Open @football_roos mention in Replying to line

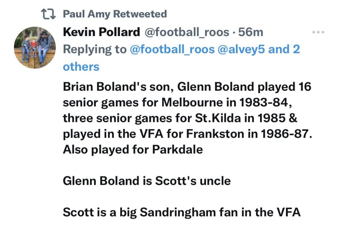tap(172, 50)
